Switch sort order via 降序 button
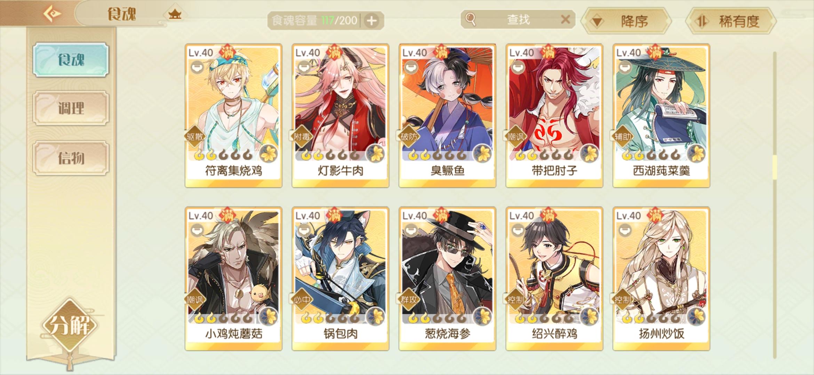Screen dimensions: 814x375 coord(627,21)
